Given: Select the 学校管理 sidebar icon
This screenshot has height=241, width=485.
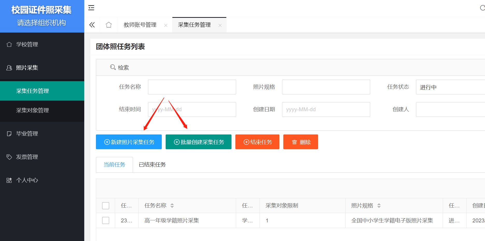Looking at the screenshot, I should coord(9,44).
